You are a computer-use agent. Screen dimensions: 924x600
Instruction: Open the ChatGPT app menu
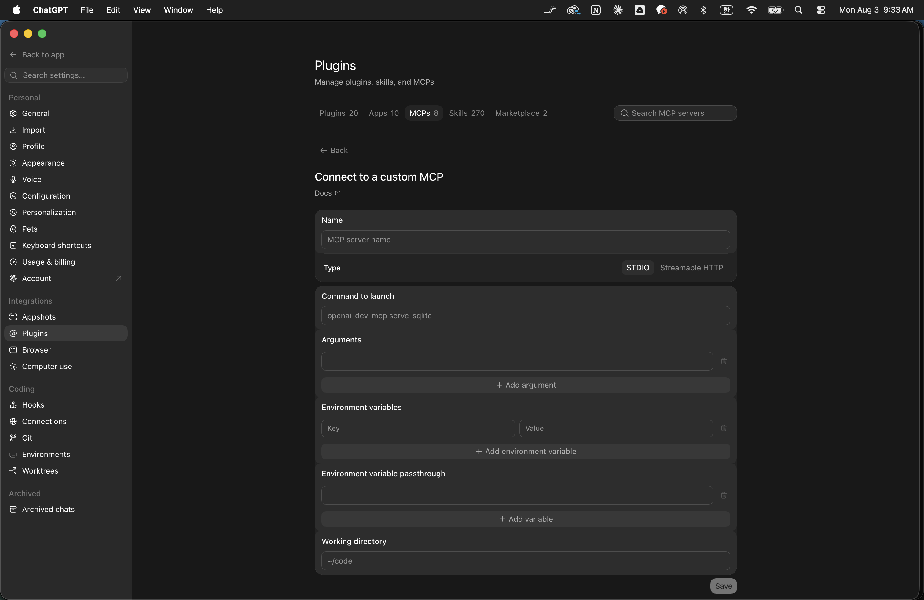(x=50, y=10)
